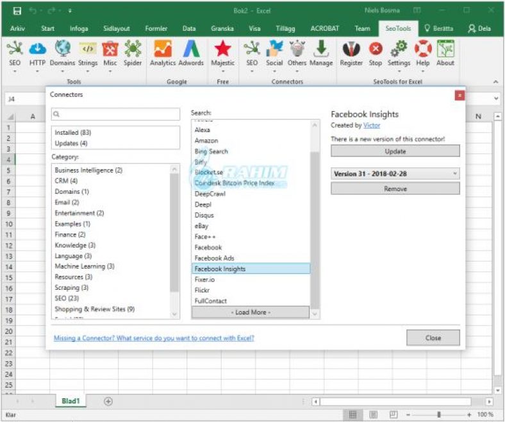Expand the Help dropdown arrow
The image size is (505, 422).
pos(423,71)
